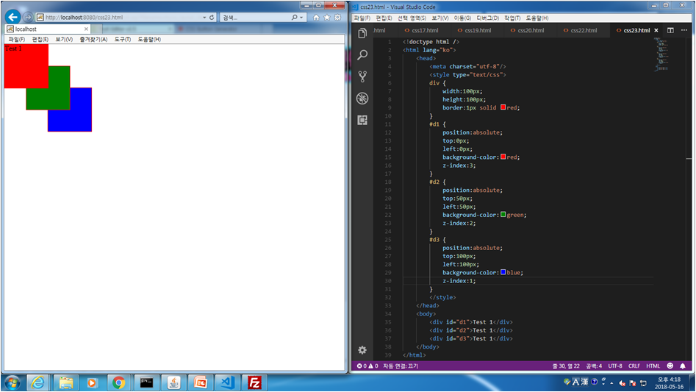This screenshot has width=696, height=392.
Task: Click the 자동 연결: 끄기 status item
Action: tap(401, 366)
